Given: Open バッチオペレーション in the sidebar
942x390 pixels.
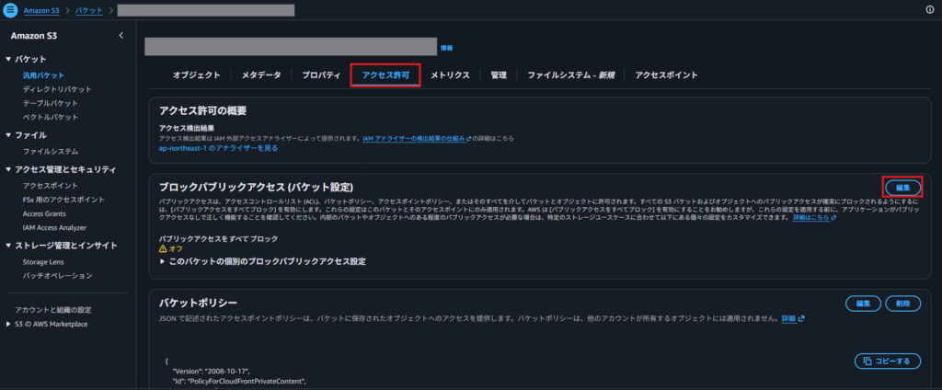Looking at the screenshot, I should [57, 276].
